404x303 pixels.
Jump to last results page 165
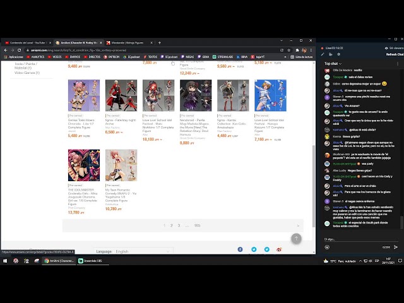click(x=197, y=225)
